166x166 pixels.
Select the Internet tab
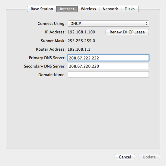[x=67, y=9]
